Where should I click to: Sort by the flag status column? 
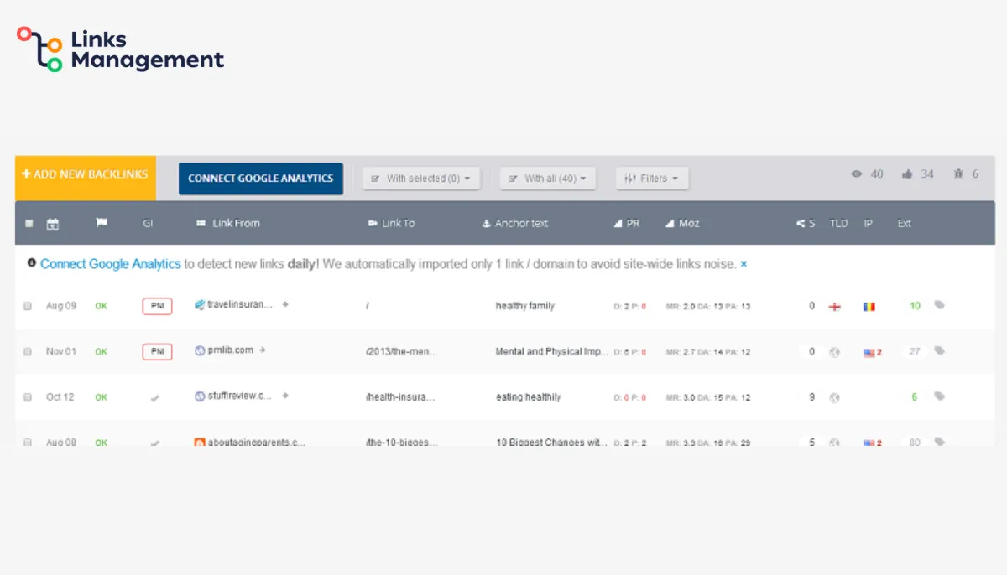point(102,223)
